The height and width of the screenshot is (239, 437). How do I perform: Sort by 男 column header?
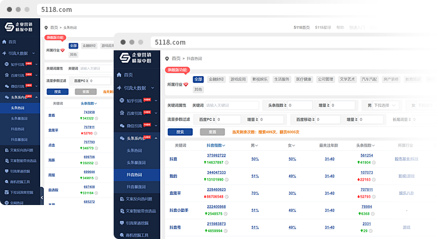[x=254, y=145]
